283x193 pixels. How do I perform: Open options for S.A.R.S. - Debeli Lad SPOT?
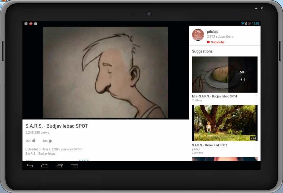256,145
